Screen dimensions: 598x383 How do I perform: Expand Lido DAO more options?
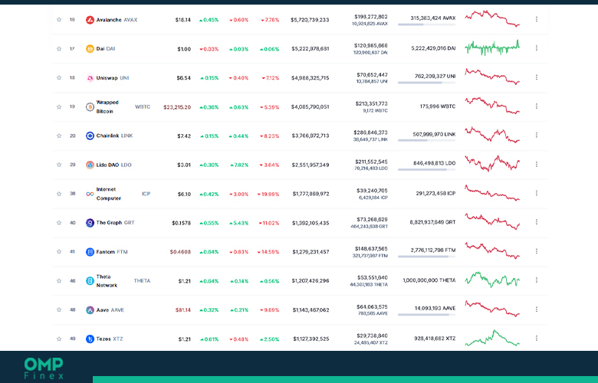tap(536, 164)
